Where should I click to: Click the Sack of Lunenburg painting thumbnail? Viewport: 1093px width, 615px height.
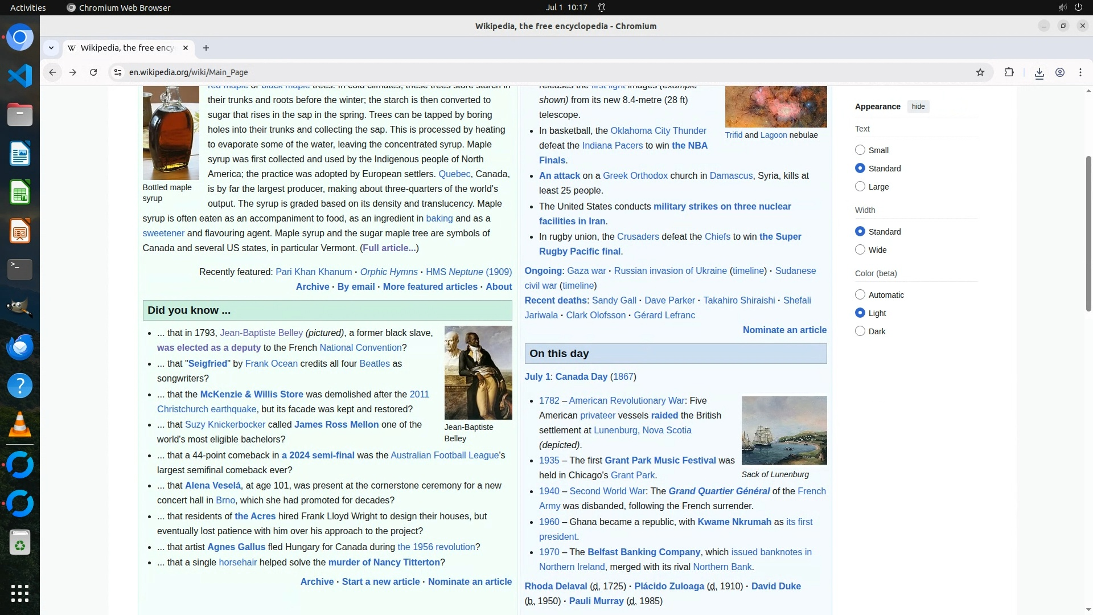[784, 430]
